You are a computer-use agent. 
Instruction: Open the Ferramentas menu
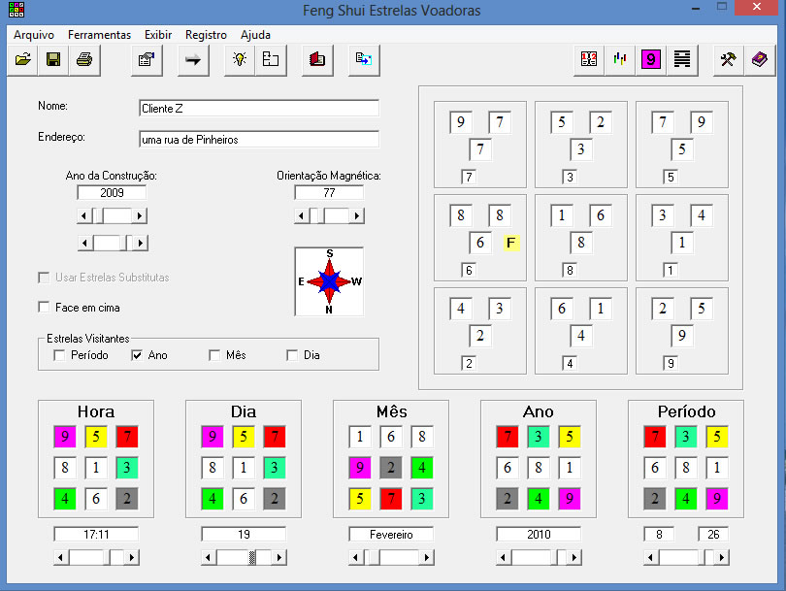pos(99,35)
